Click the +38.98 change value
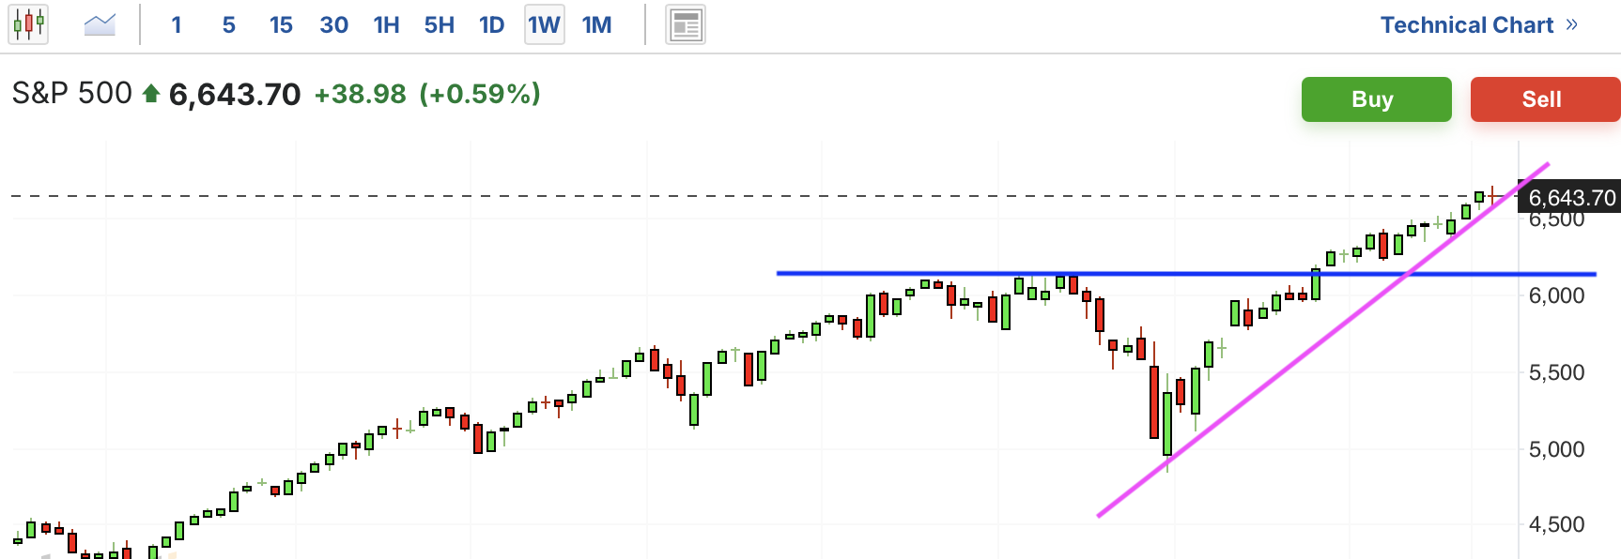This screenshot has width=1621, height=559. coord(360,94)
